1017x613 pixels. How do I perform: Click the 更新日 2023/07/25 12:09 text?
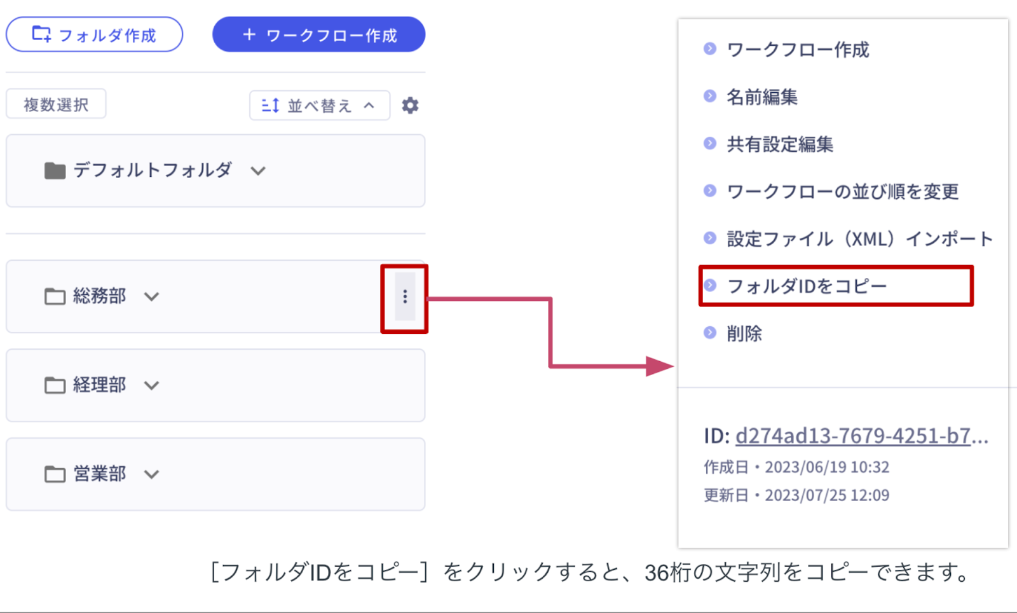point(796,495)
